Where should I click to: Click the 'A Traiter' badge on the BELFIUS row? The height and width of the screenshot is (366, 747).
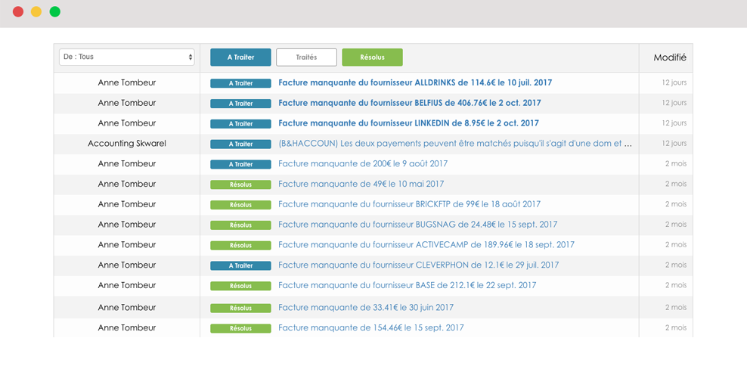pos(240,104)
